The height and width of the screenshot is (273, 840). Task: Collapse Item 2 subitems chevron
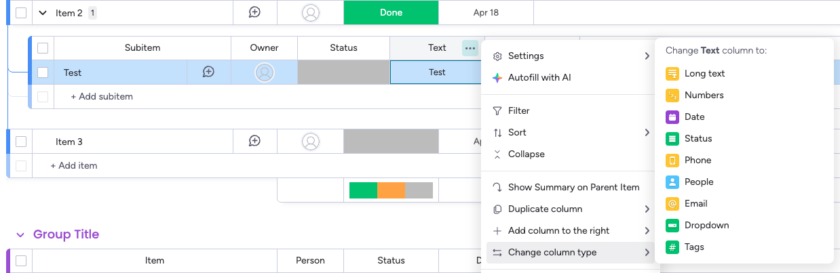[43, 13]
